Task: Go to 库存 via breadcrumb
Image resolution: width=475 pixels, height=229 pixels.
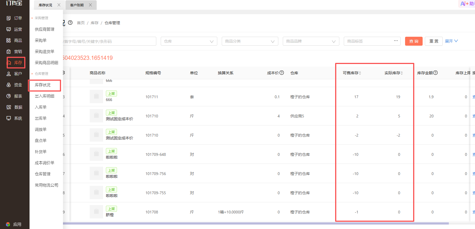Action: pyautogui.click(x=94, y=23)
